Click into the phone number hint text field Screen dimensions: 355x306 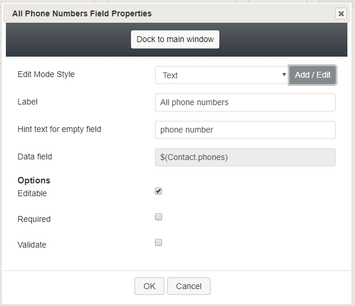(x=245, y=130)
